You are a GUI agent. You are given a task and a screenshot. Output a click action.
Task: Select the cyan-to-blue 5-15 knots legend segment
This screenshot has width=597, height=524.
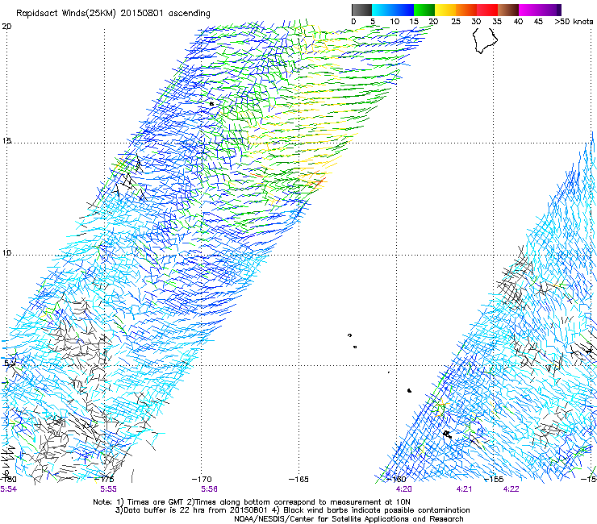click(393, 10)
